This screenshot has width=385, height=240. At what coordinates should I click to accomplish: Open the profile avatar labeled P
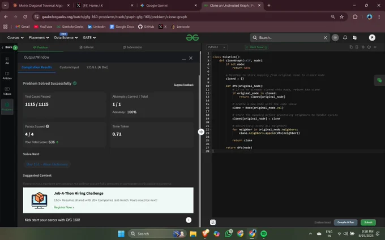tap(372, 37)
